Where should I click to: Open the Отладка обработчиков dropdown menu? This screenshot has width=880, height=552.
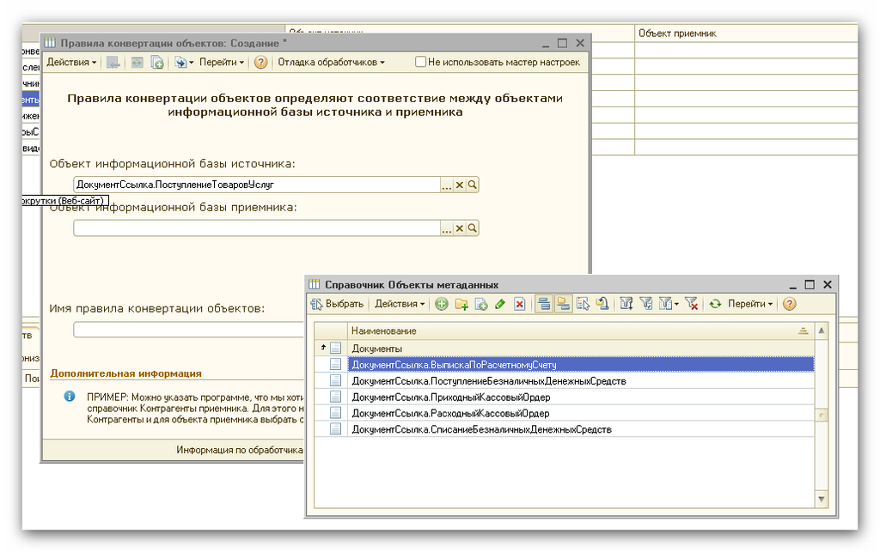331,62
